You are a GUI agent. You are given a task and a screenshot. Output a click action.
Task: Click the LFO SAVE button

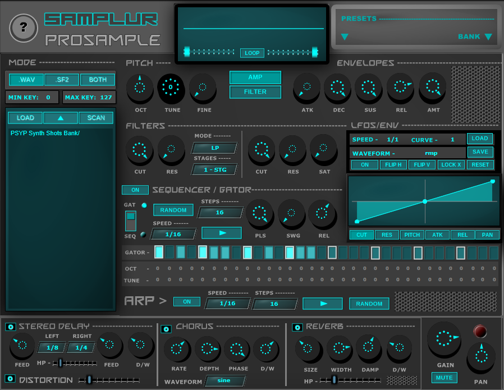click(480, 152)
